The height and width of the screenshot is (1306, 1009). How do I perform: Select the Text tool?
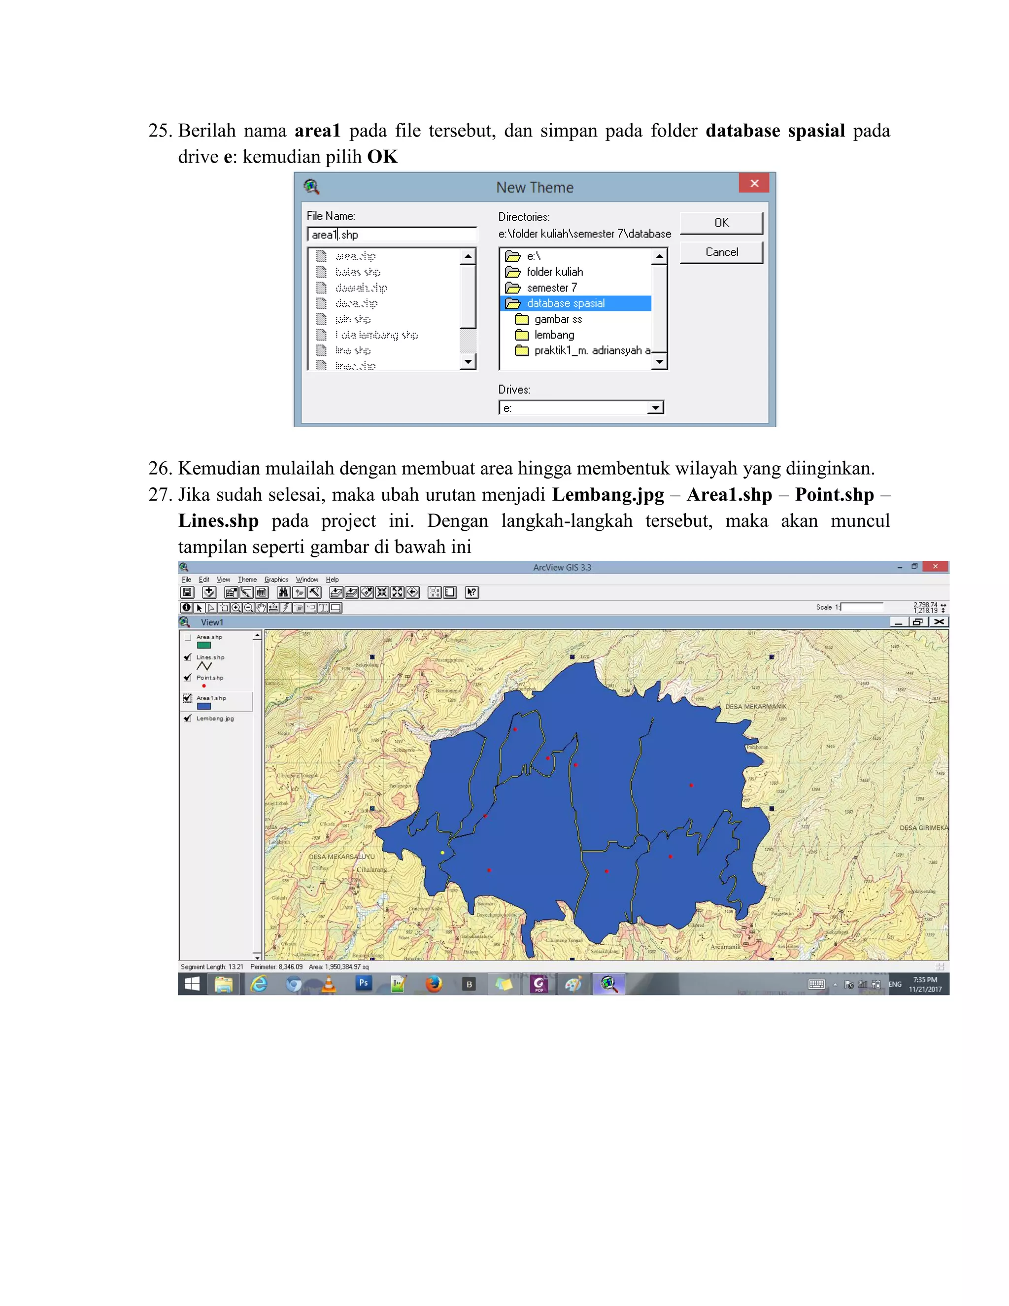pos(324,608)
